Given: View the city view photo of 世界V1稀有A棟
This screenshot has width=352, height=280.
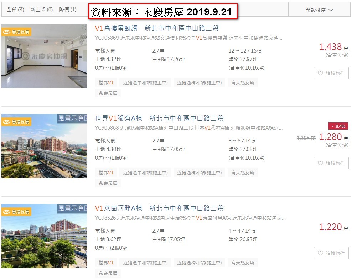Looking at the screenshot, I should point(44,146).
